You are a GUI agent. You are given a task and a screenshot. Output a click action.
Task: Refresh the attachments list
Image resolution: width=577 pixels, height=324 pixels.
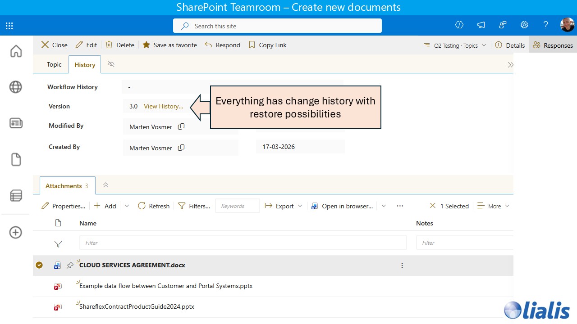pos(153,206)
